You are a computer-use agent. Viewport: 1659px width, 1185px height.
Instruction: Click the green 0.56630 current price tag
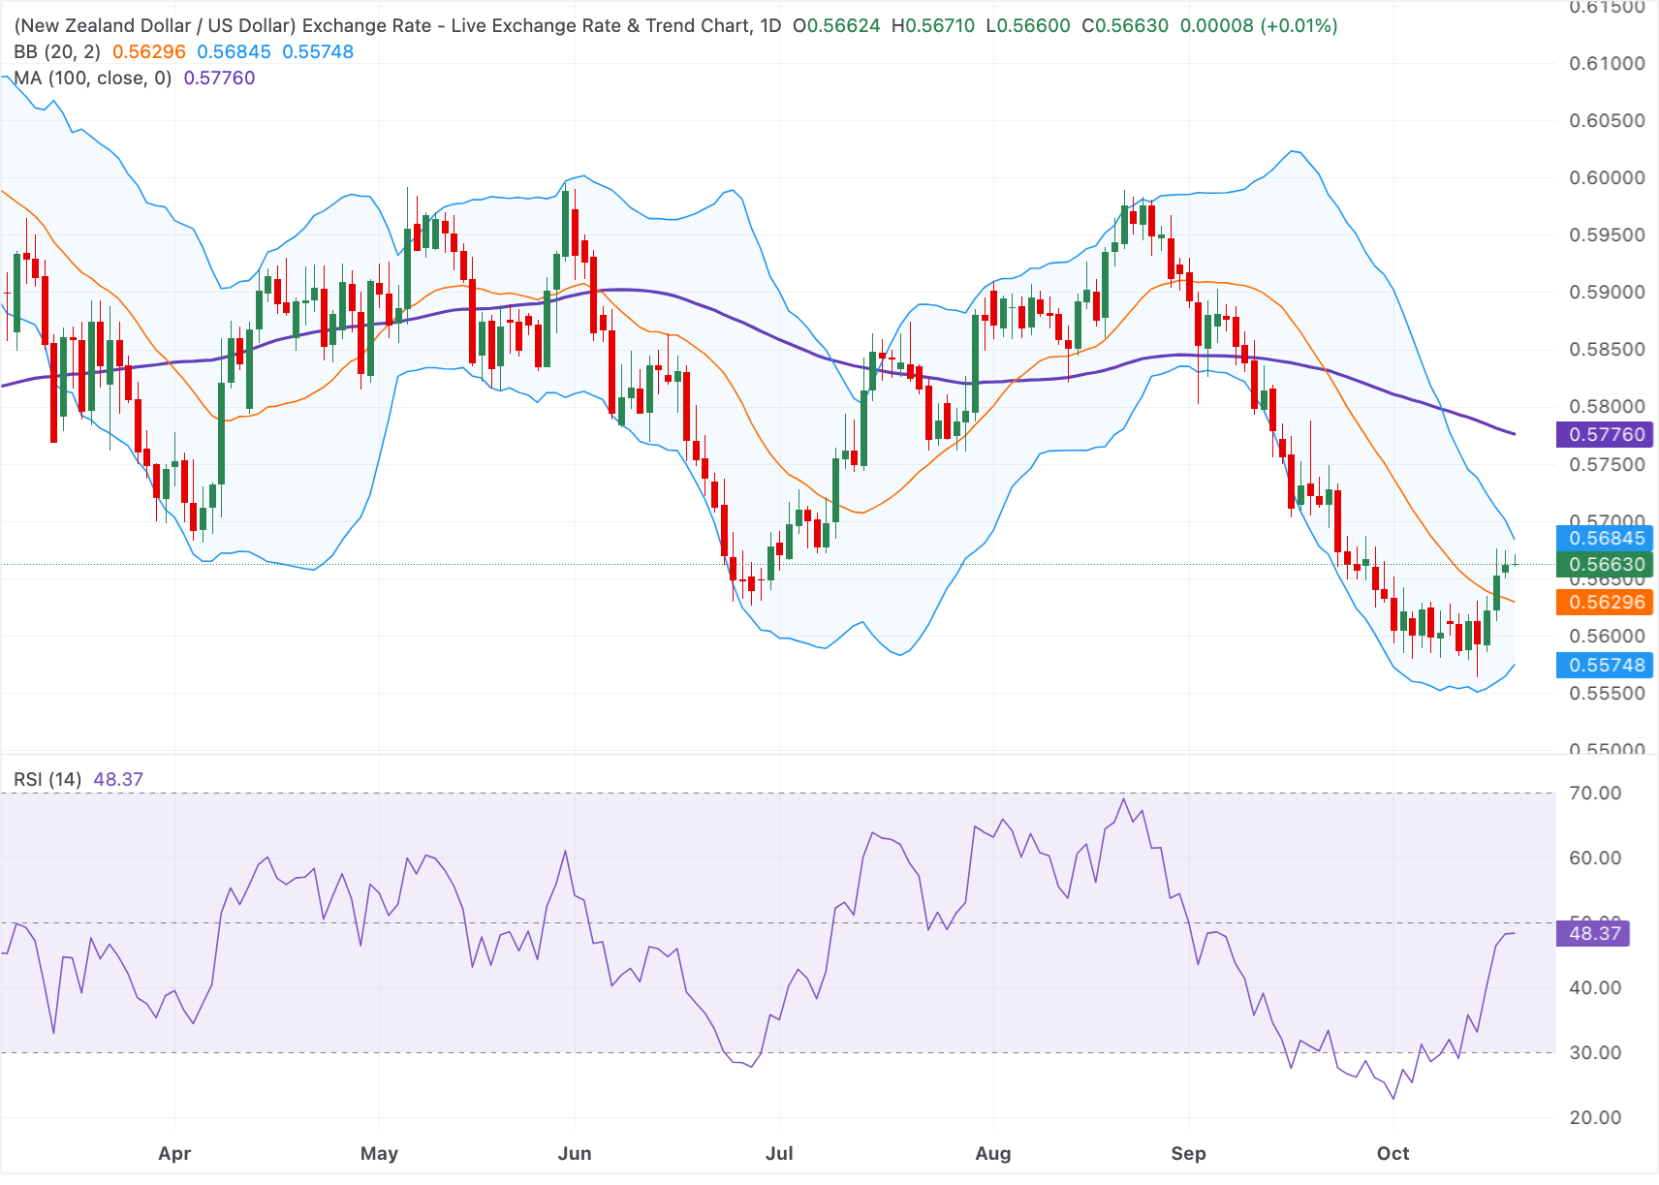(x=1604, y=564)
